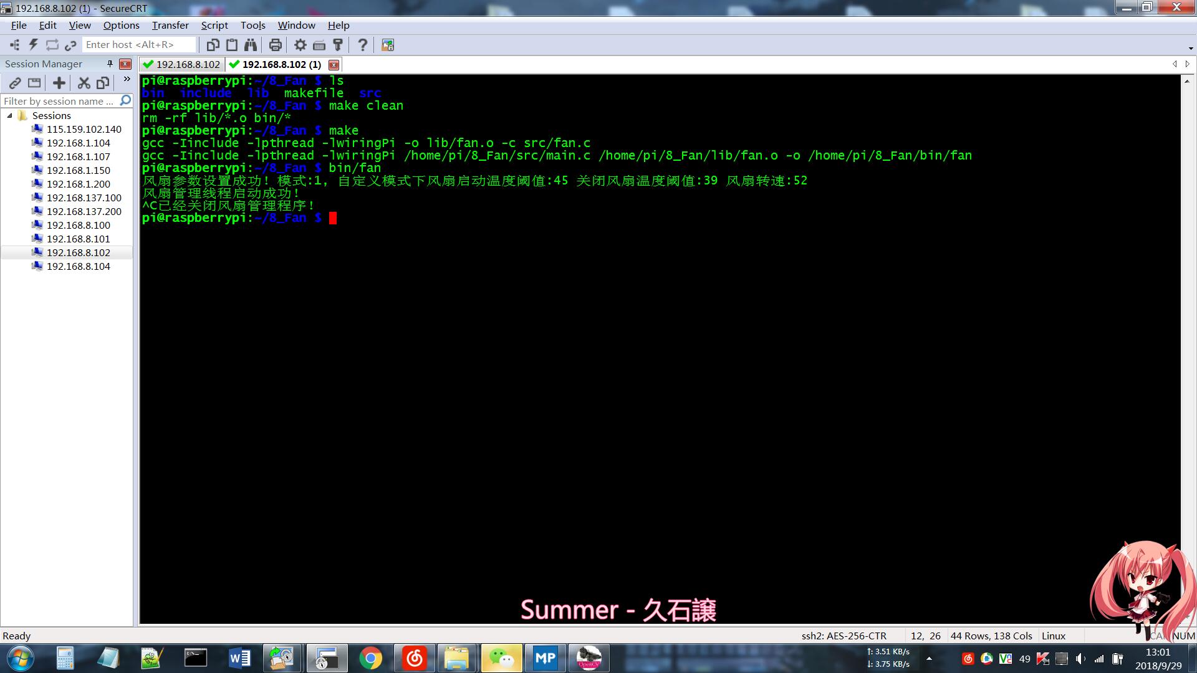This screenshot has width=1197, height=673.
Task: Click the Tools menu in SecureCRT
Action: click(x=252, y=25)
